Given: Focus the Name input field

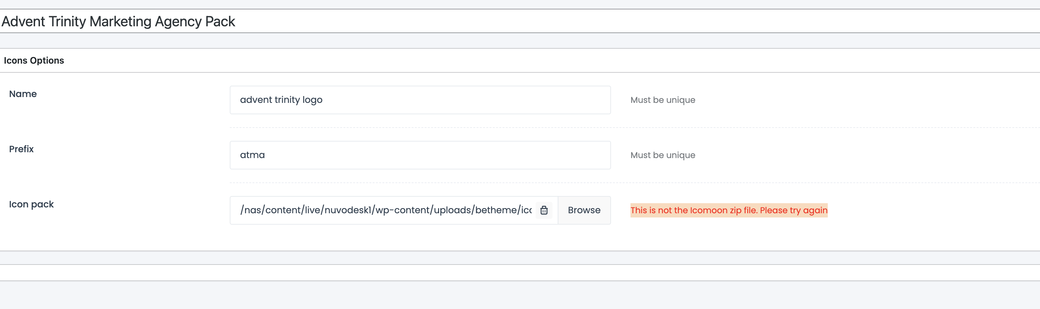Looking at the screenshot, I should pos(420,100).
